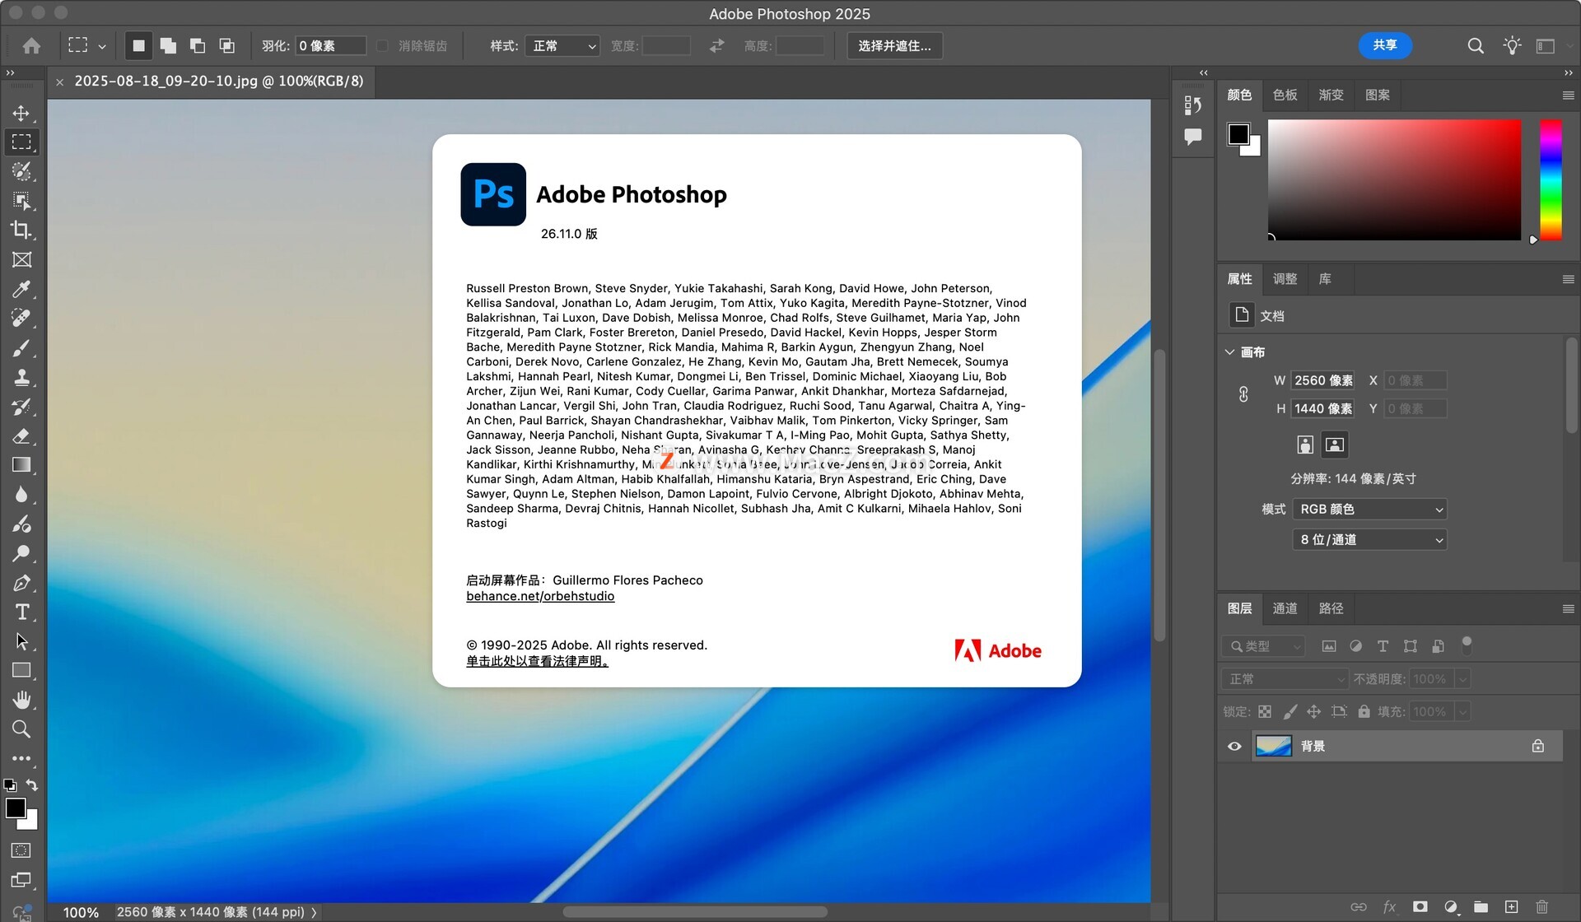Select the Brush tool

click(21, 348)
